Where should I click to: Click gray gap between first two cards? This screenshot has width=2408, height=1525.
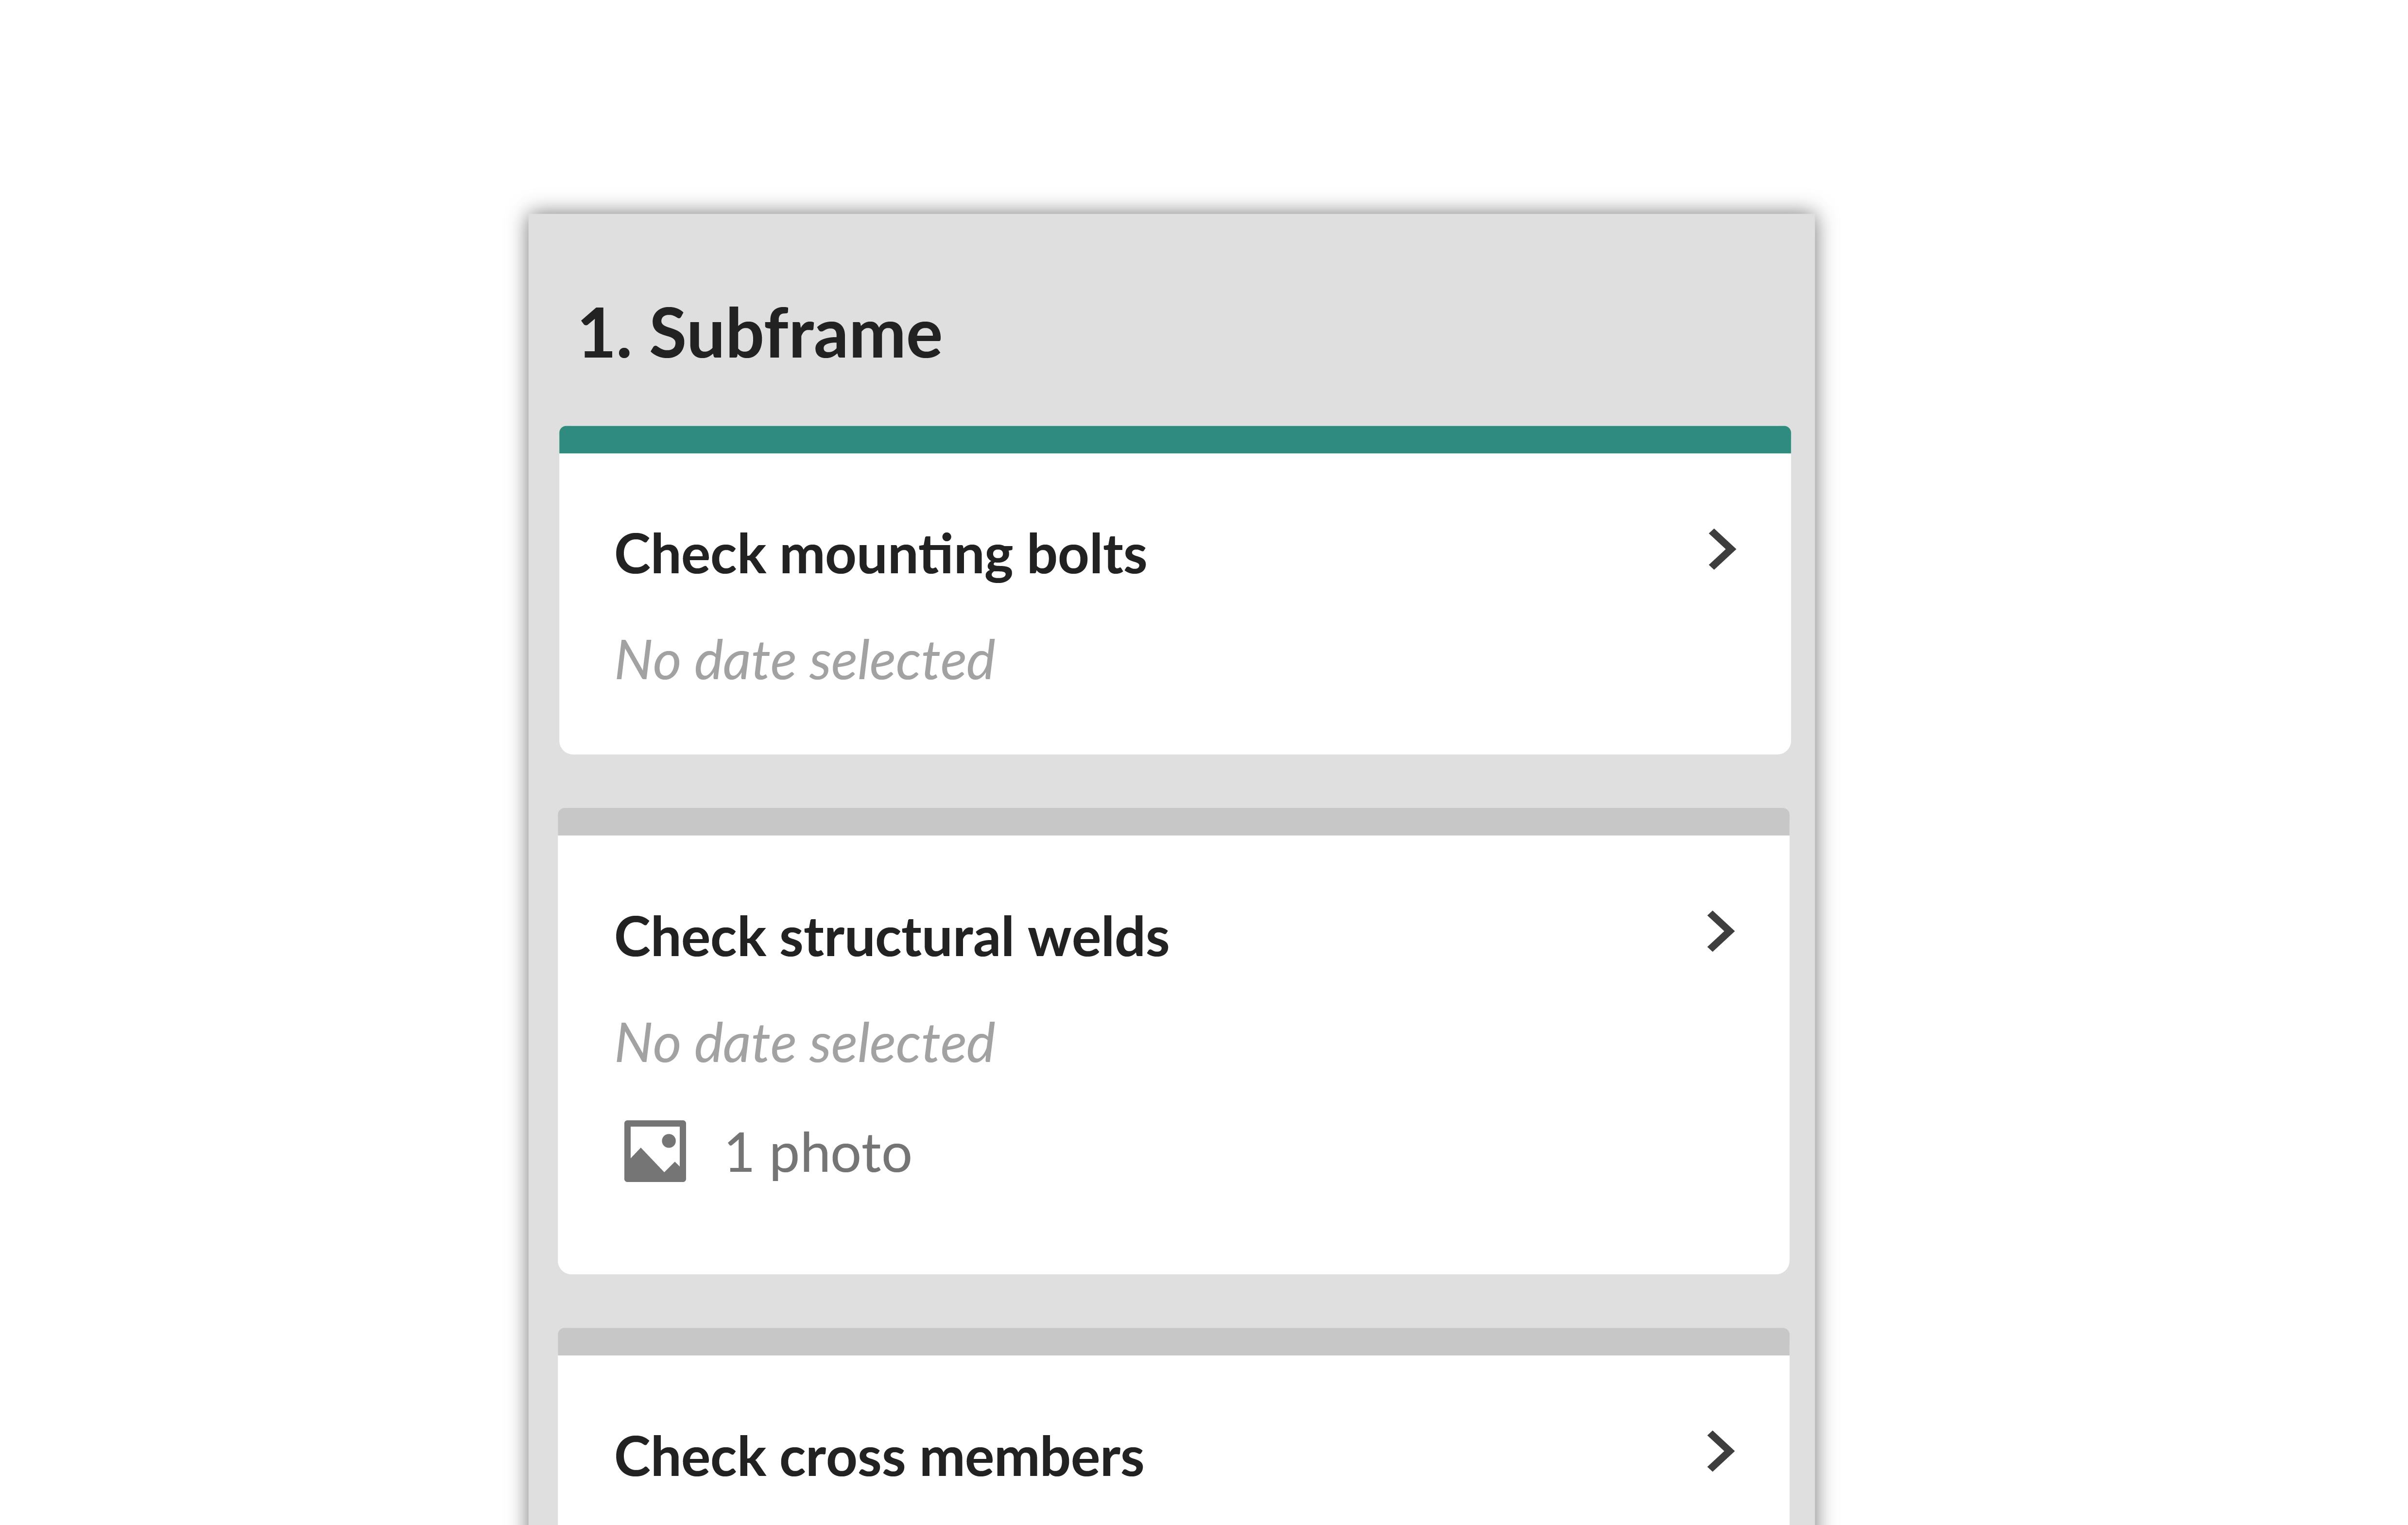tap(1173, 781)
